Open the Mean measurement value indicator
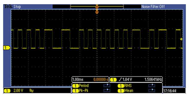Screen dimensions: 189x99 click(x=152, y=90)
